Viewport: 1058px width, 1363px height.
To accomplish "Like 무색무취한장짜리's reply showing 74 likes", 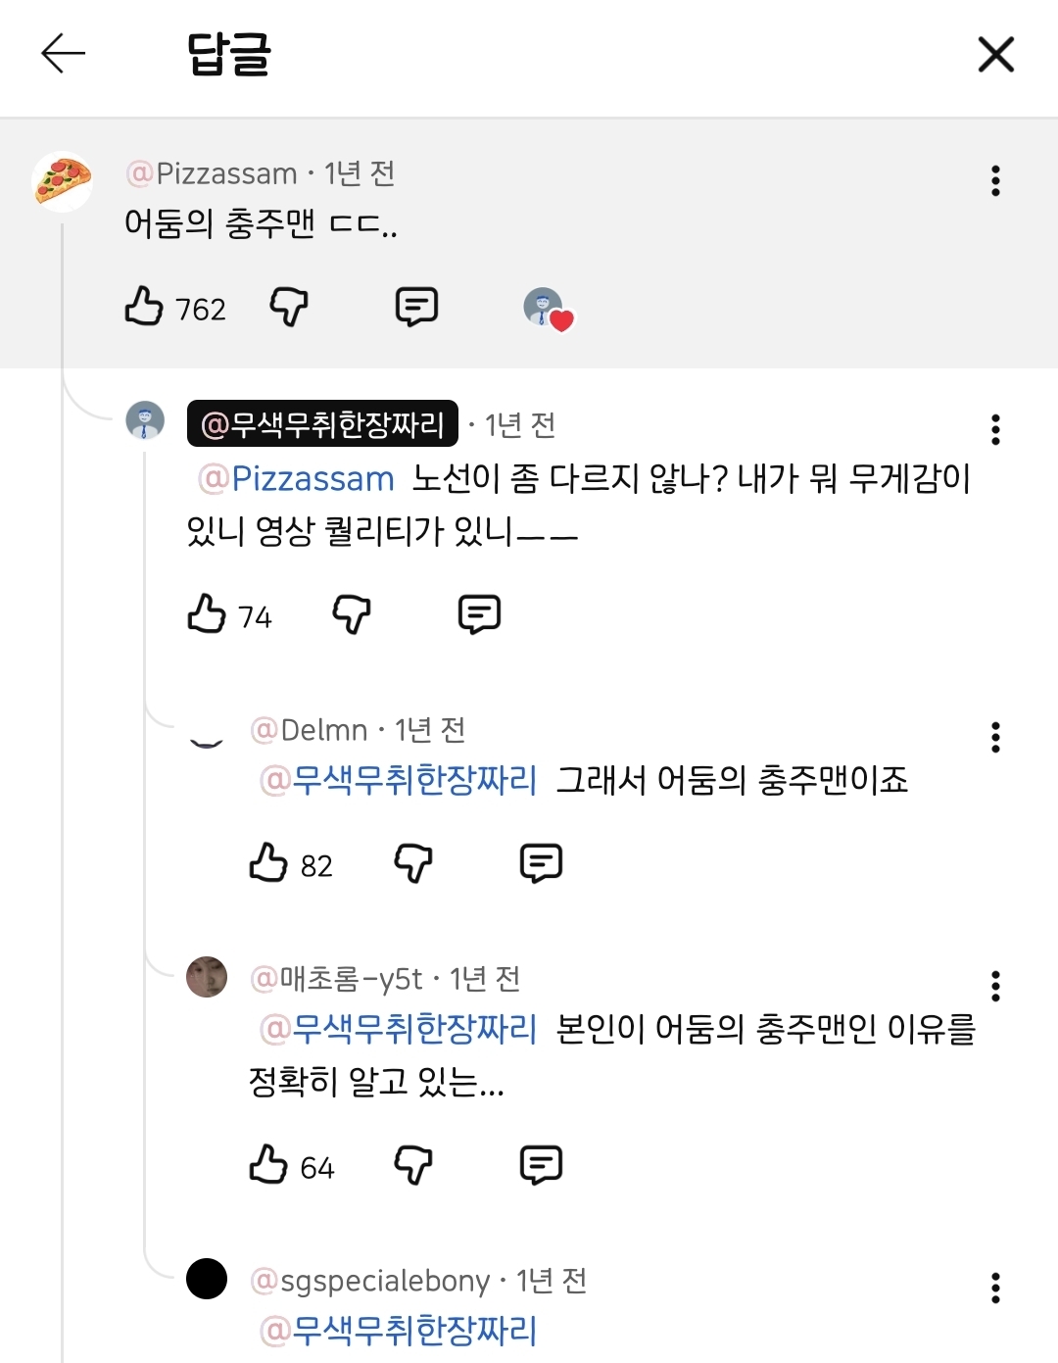I will pyautogui.click(x=207, y=615).
